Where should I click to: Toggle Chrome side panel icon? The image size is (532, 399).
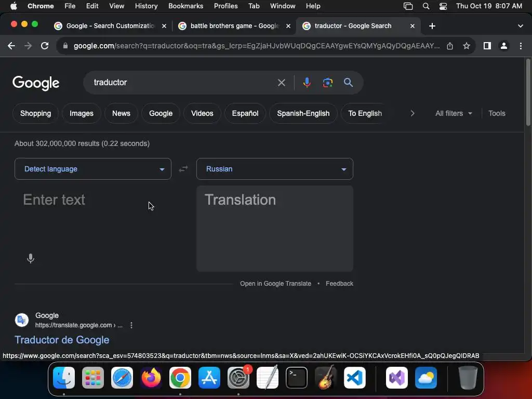point(487,46)
